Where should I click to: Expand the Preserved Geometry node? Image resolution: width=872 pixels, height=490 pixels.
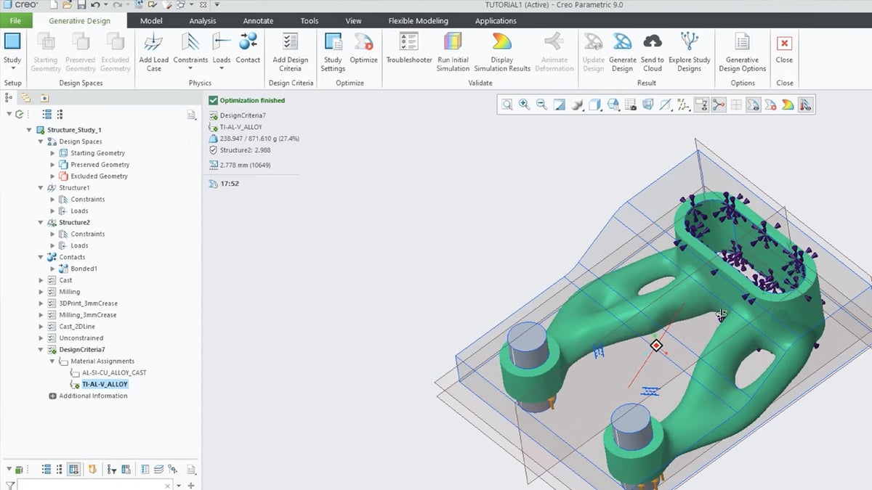[52, 165]
